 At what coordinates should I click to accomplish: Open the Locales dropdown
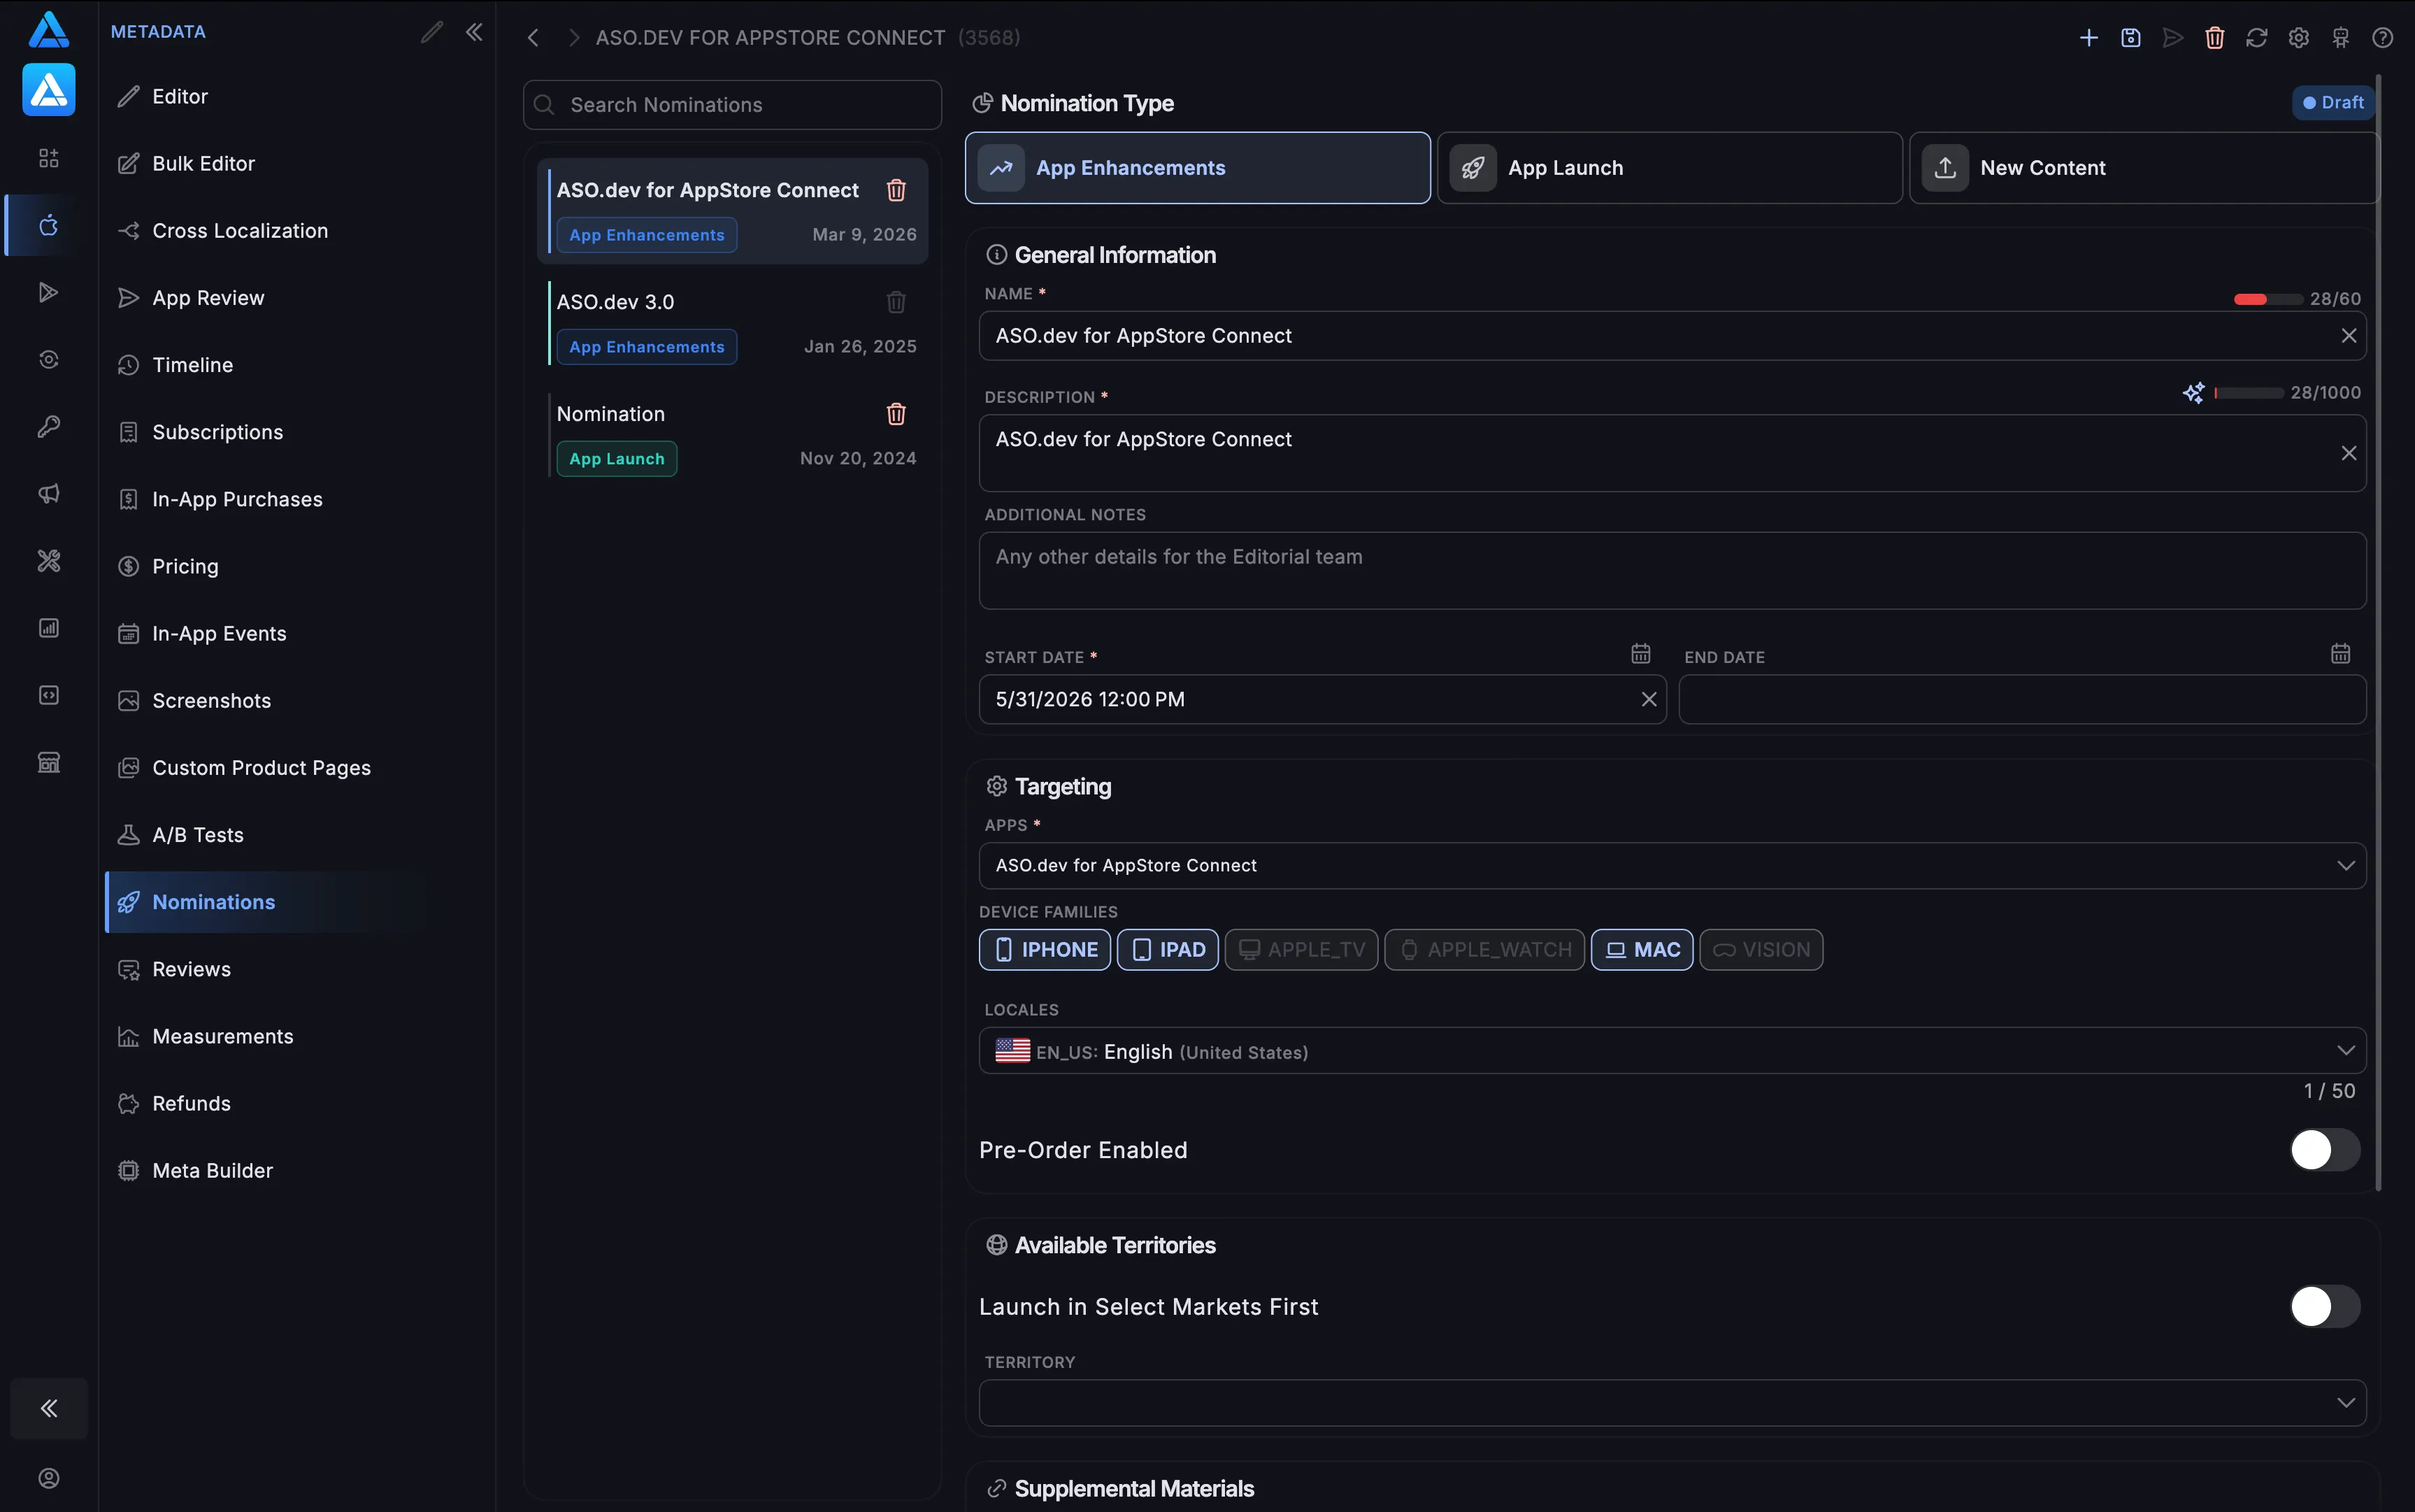click(x=1672, y=1051)
